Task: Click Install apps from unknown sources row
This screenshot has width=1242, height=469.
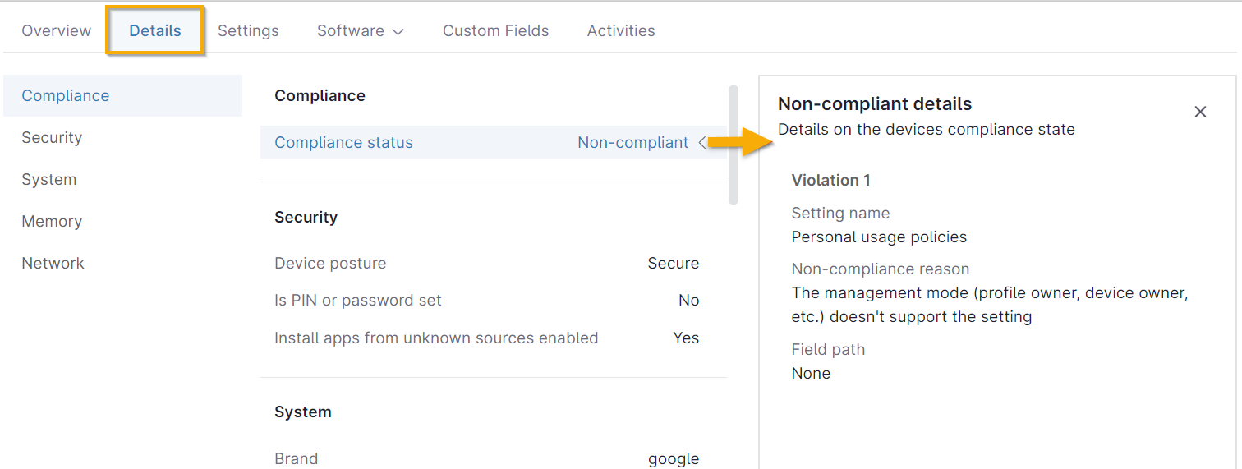Action: 486,338
